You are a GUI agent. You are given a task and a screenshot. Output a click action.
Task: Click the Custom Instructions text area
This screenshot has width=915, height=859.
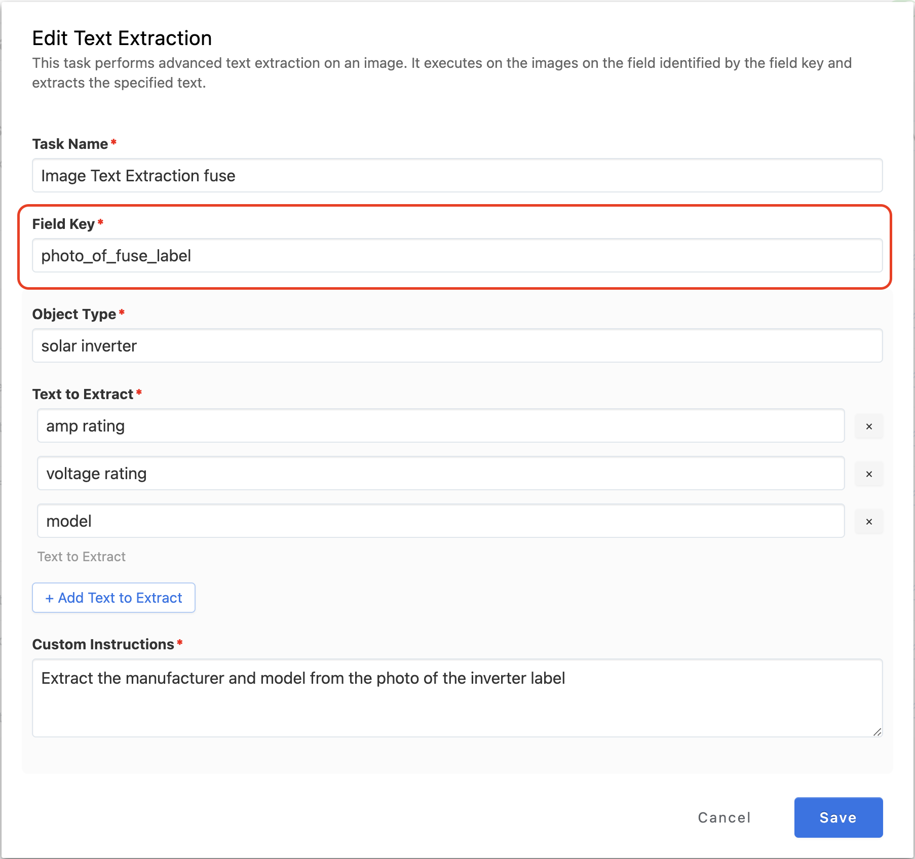tap(457, 698)
